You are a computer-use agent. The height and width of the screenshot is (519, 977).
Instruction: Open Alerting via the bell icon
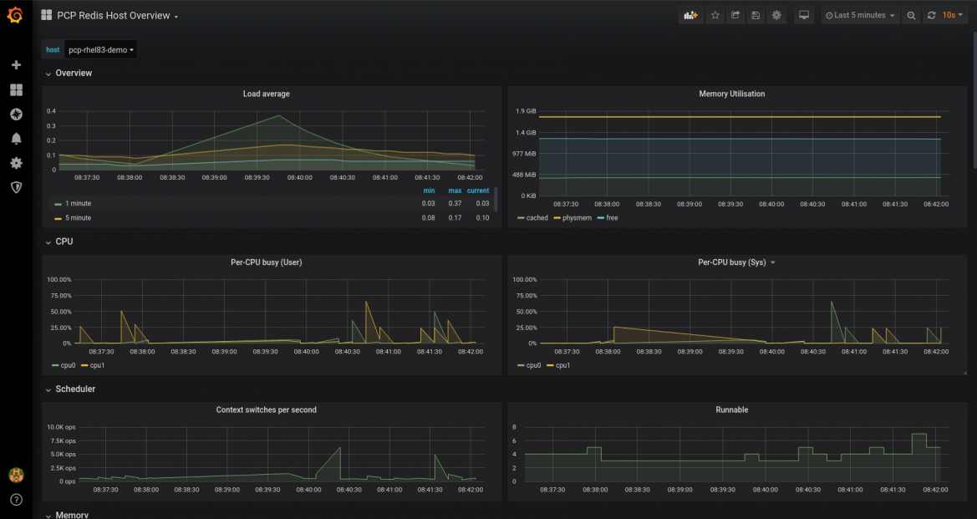pos(16,139)
